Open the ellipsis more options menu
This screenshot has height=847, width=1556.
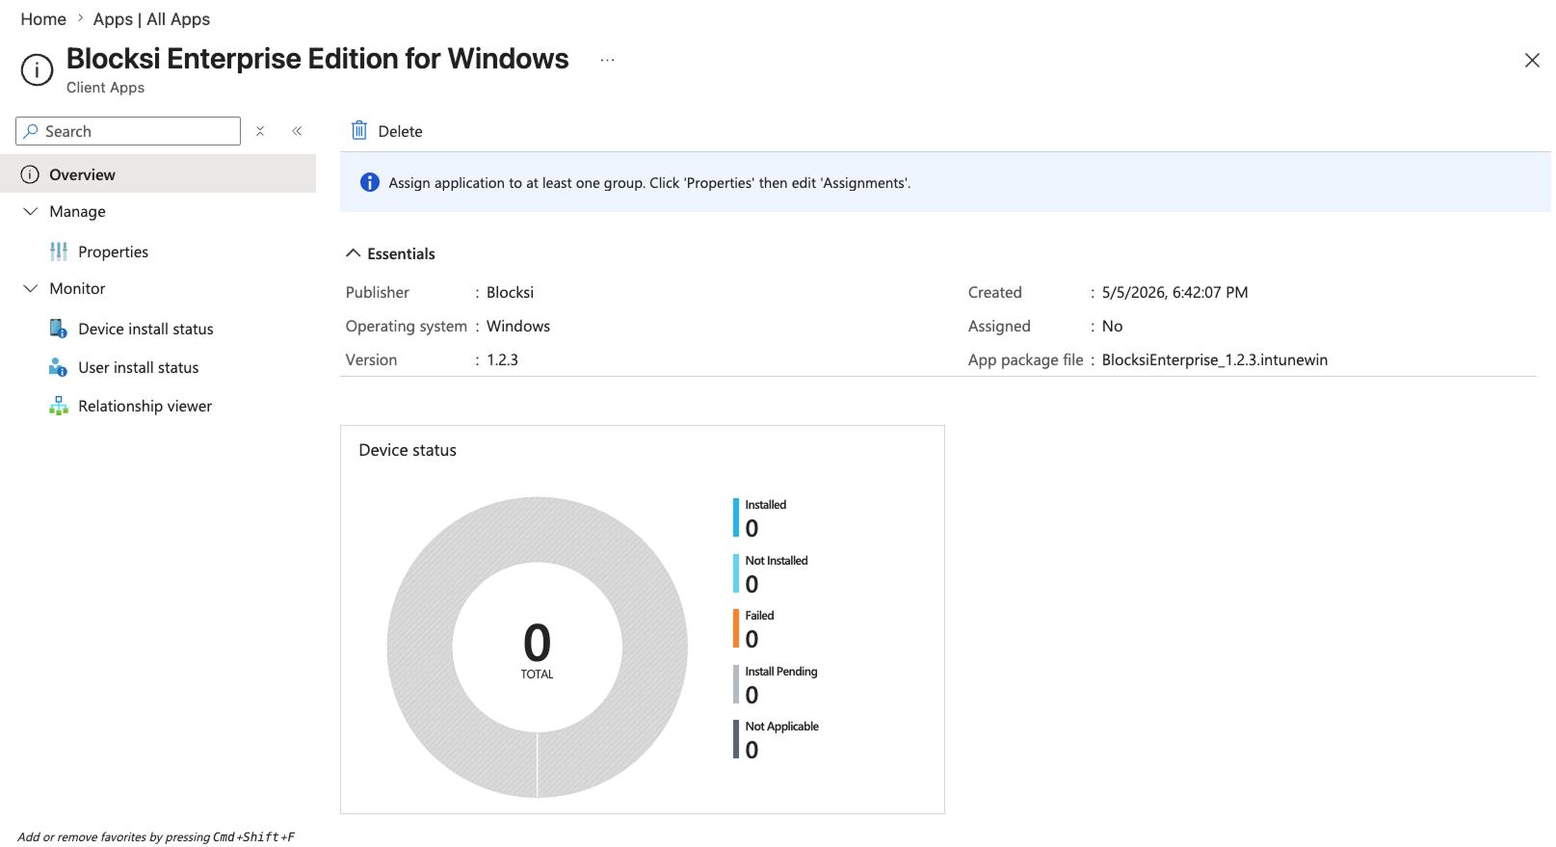(x=607, y=60)
